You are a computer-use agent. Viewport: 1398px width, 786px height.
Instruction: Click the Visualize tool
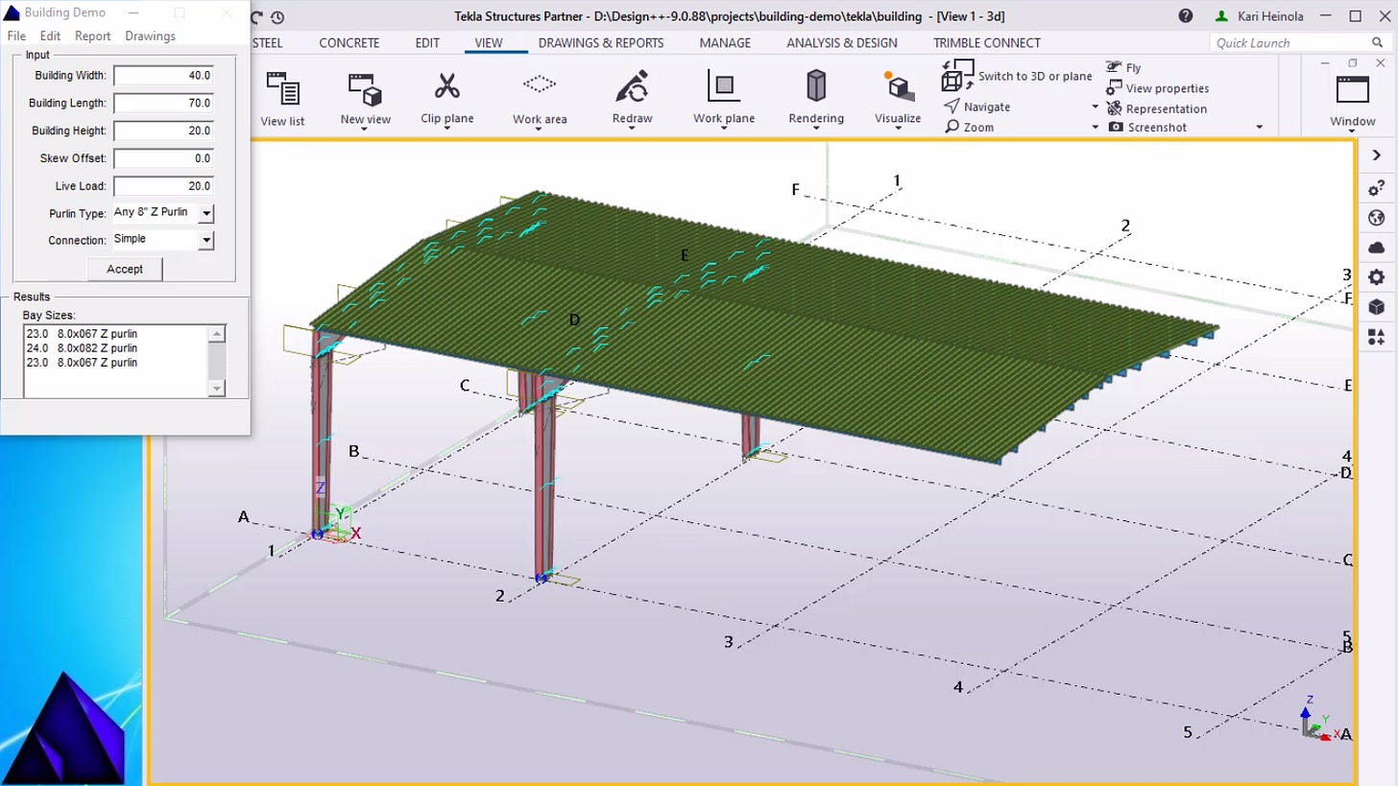(898, 98)
